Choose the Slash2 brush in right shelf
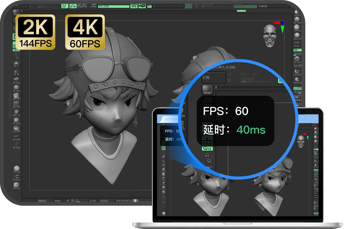 click(297, 27)
